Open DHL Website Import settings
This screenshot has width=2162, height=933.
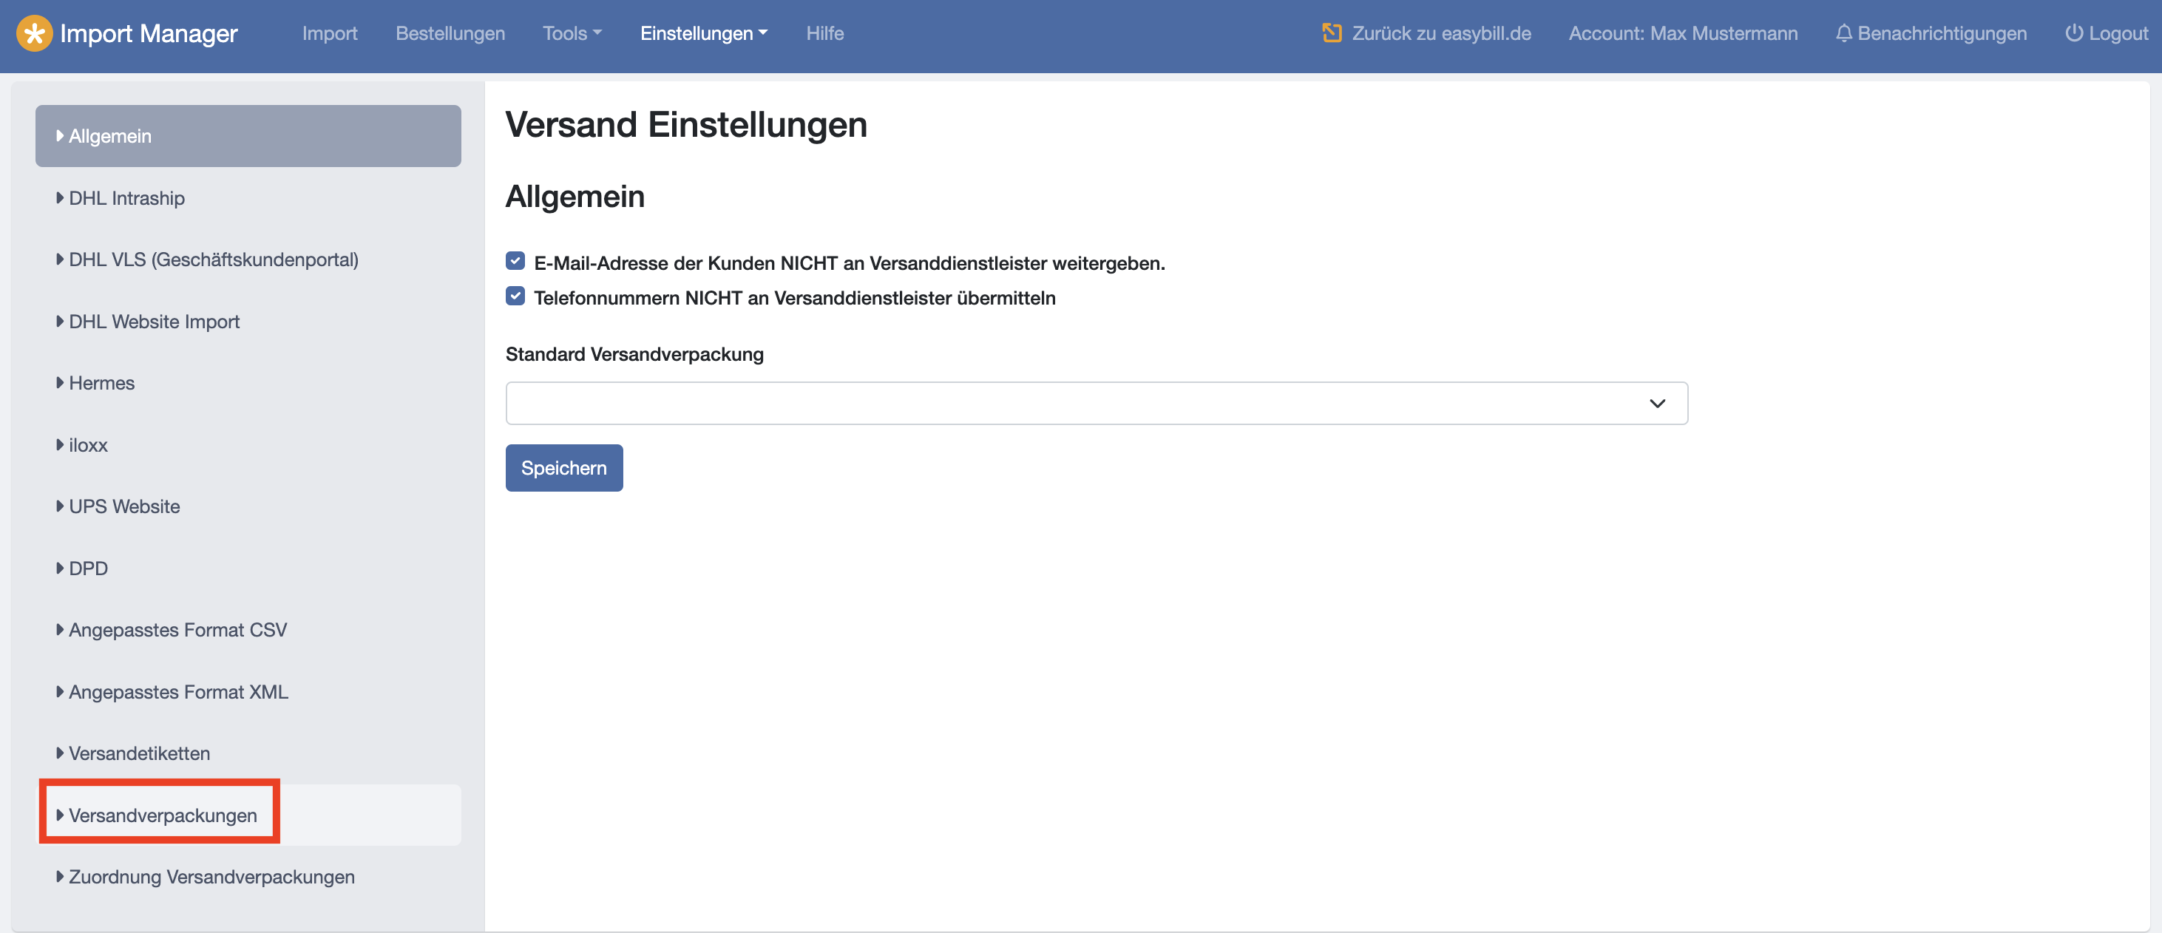248,322
